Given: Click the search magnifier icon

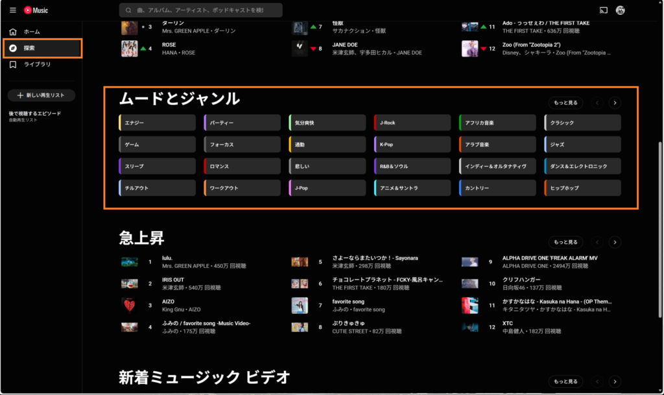Looking at the screenshot, I should pos(128,10).
